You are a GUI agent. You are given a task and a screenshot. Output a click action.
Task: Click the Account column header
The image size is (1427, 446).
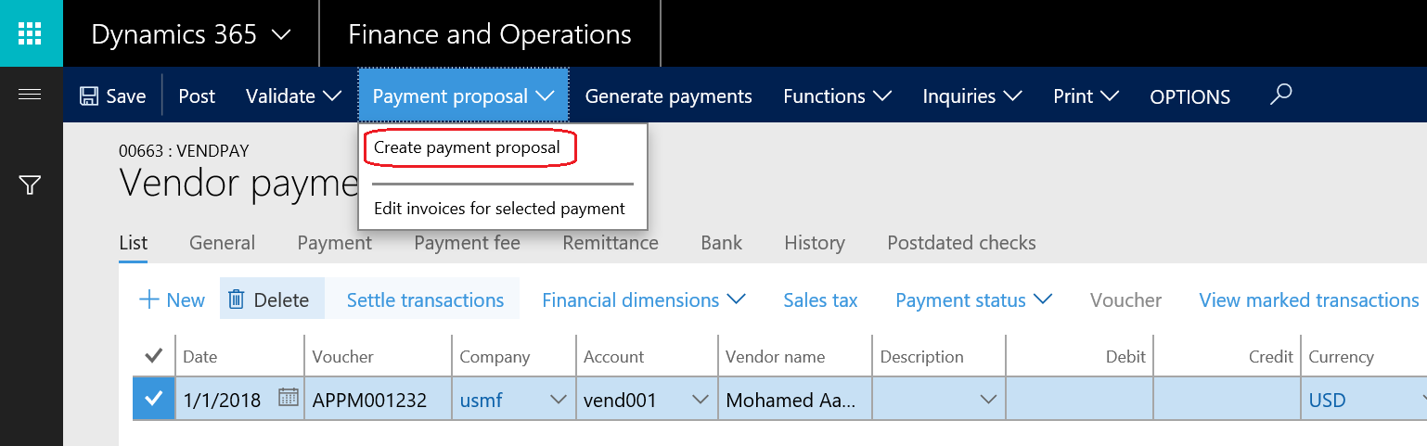click(x=613, y=357)
